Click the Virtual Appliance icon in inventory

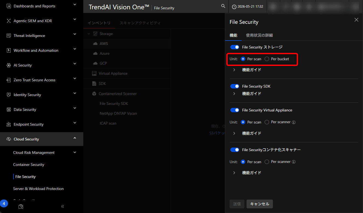point(94,73)
